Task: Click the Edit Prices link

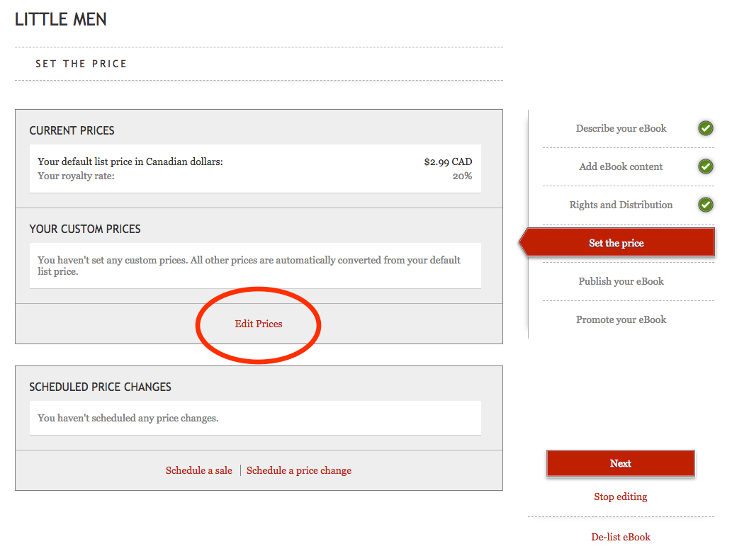Action: pyautogui.click(x=259, y=324)
